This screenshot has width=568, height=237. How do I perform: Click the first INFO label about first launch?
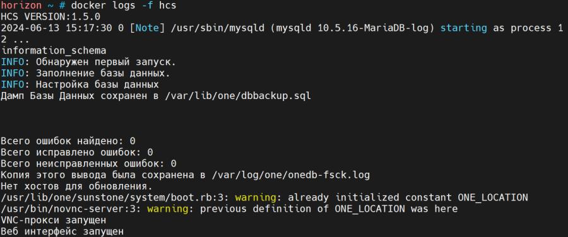pos(13,62)
